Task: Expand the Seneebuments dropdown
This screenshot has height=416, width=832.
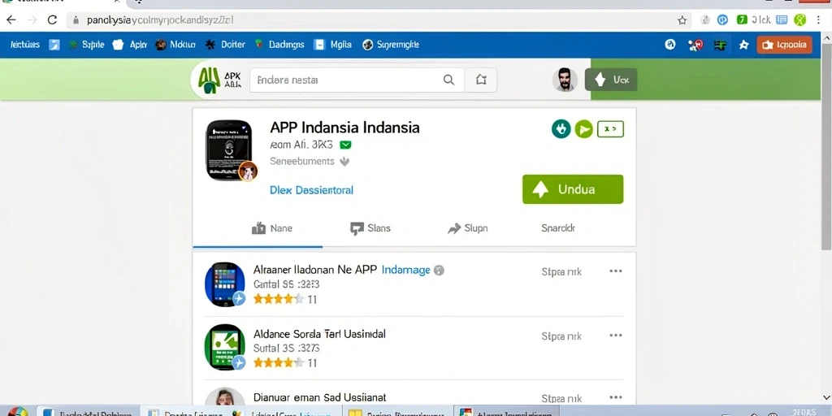Action: coord(344,162)
